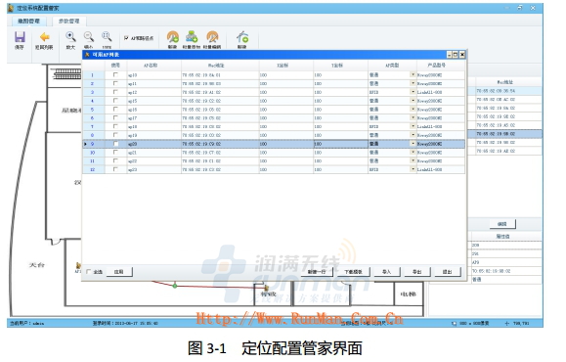Click the first orange AP add icon
Image resolution: width=566 pixels, height=362 pixels.
173,37
